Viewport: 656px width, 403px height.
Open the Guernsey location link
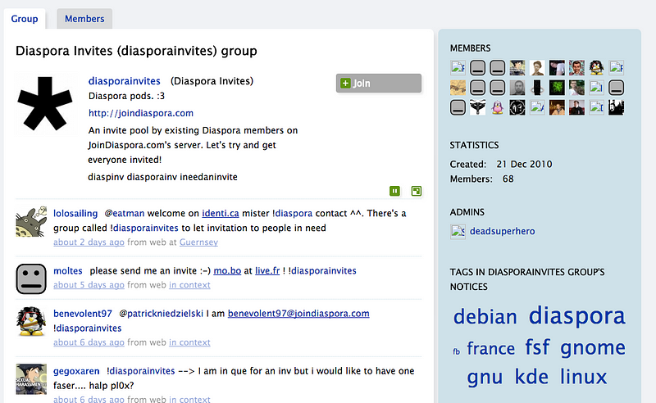click(x=198, y=242)
